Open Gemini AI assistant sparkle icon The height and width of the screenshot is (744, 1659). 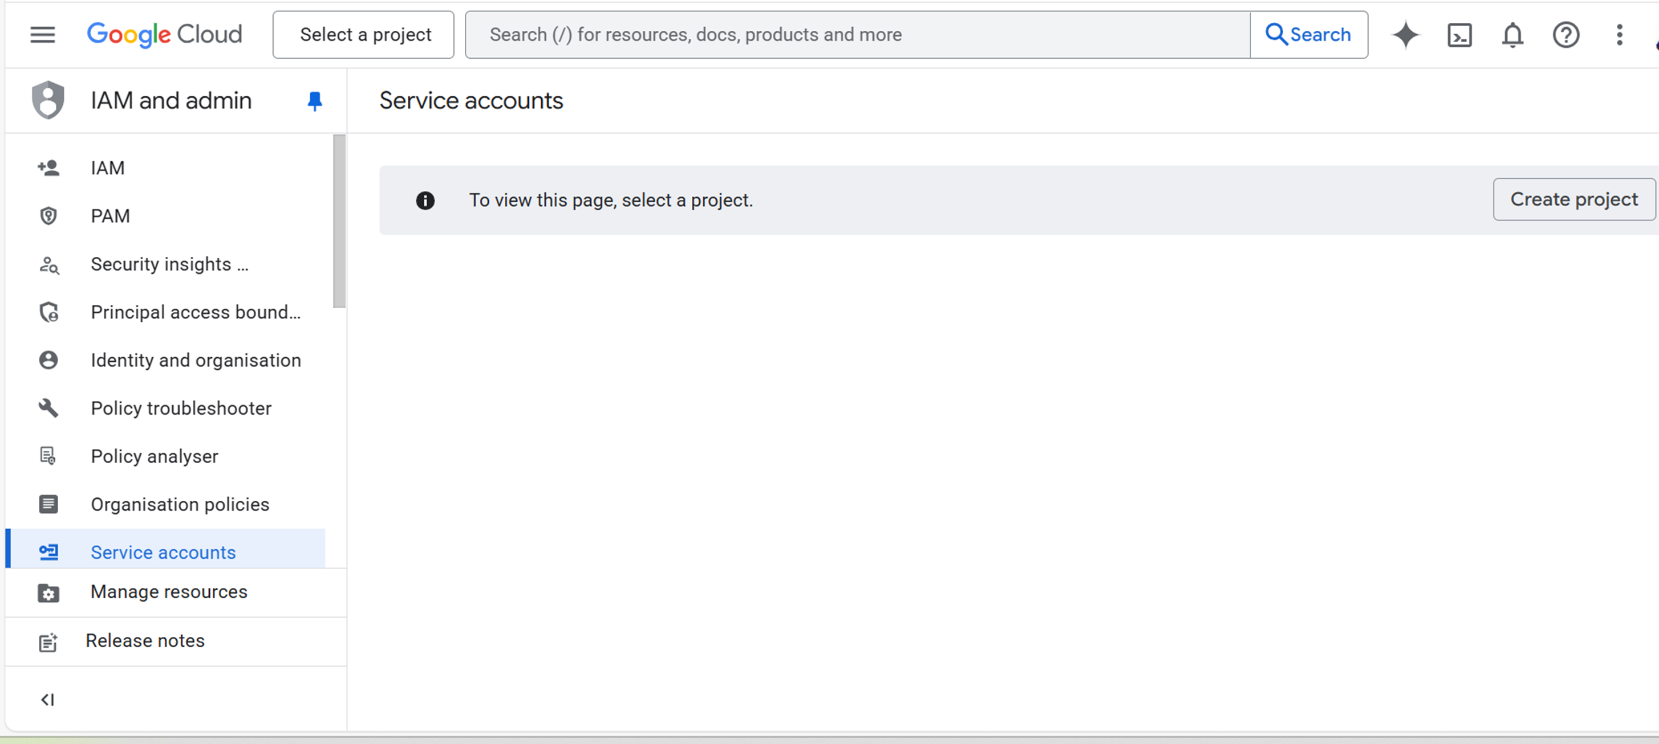pos(1405,35)
